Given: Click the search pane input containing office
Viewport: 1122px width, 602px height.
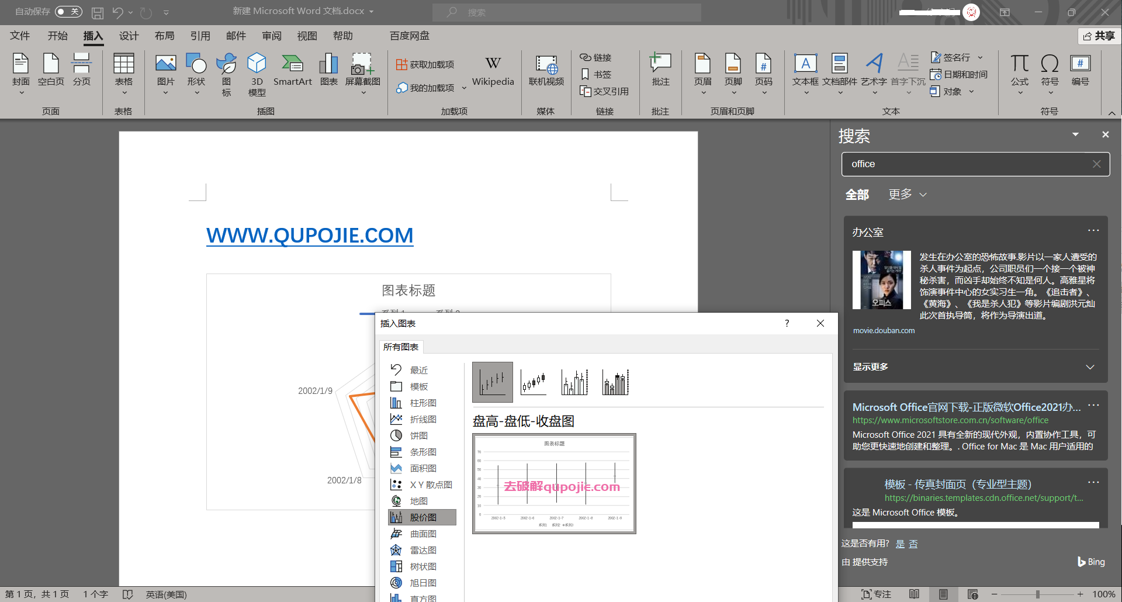Looking at the screenshot, I should [975, 164].
